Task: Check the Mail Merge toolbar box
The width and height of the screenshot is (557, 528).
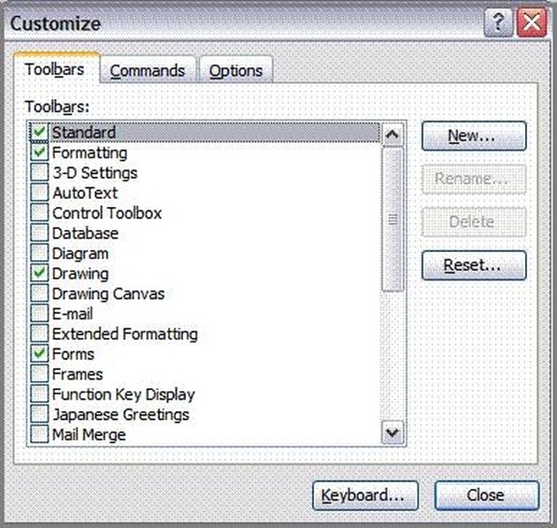Action: point(40,434)
